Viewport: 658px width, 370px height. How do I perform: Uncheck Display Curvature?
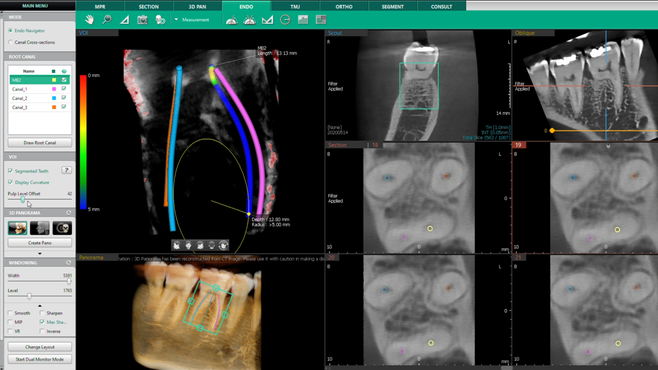pyautogui.click(x=10, y=182)
